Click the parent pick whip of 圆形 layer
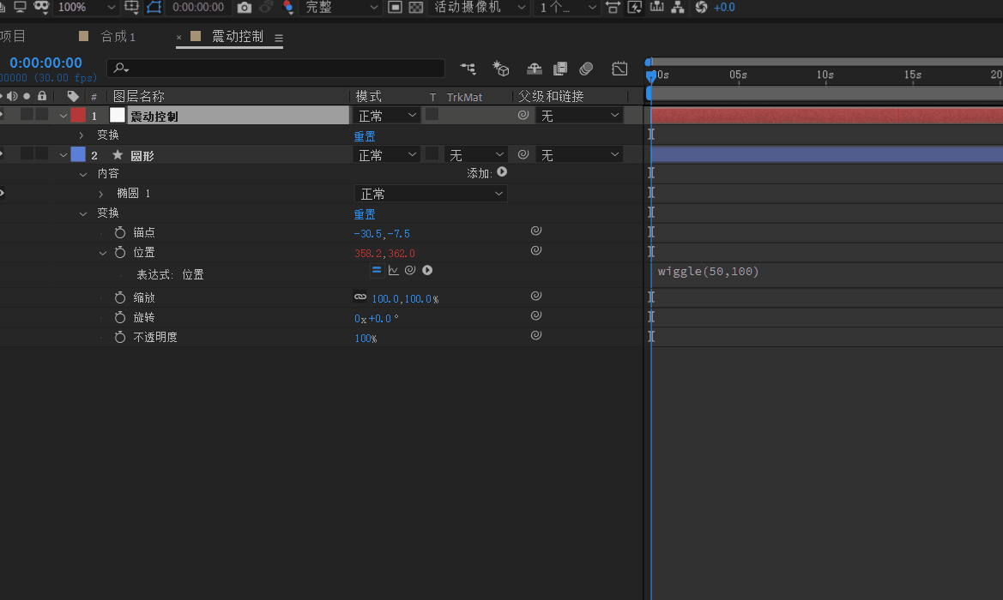This screenshot has height=600, width=1003. point(523,154)
